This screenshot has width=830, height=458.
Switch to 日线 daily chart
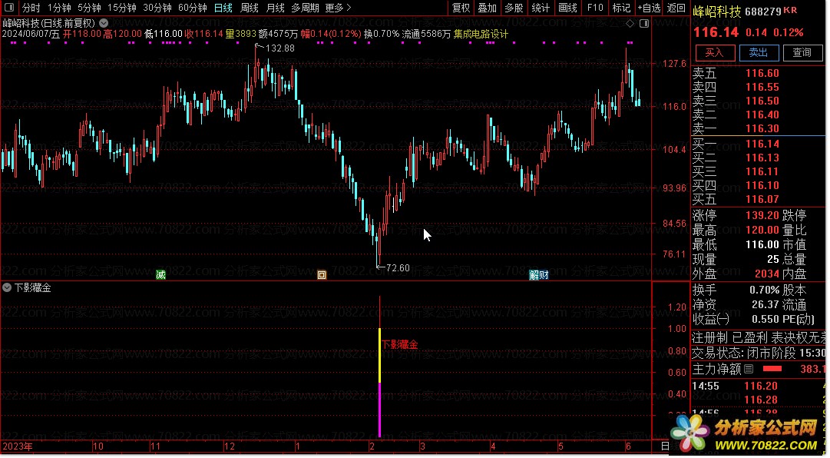click(223, 8)
